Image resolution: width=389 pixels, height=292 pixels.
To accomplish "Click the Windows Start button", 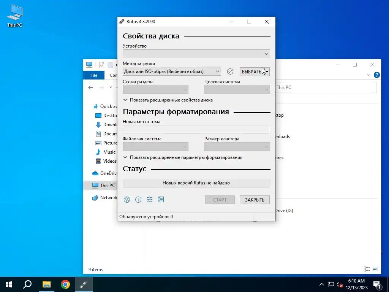I will (9, 284).
